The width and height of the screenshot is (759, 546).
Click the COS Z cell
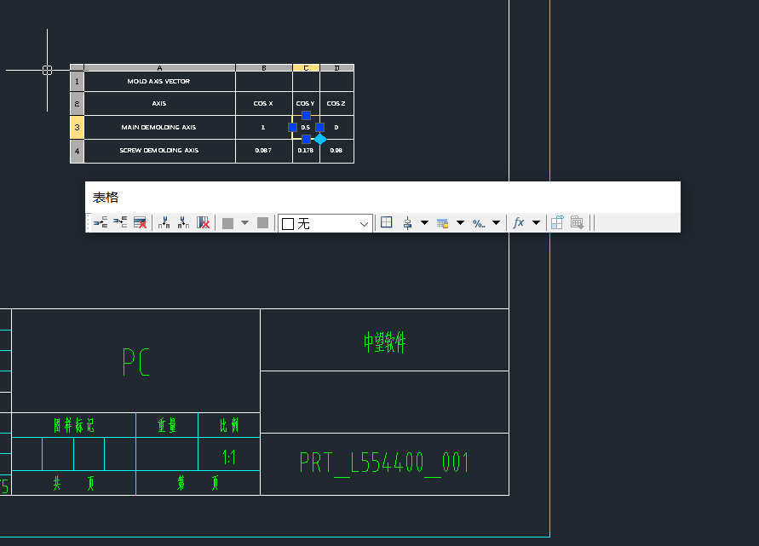coord(336,104)
